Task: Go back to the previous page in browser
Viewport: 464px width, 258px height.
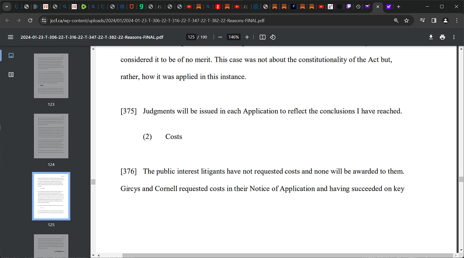Action: point(7,20)
